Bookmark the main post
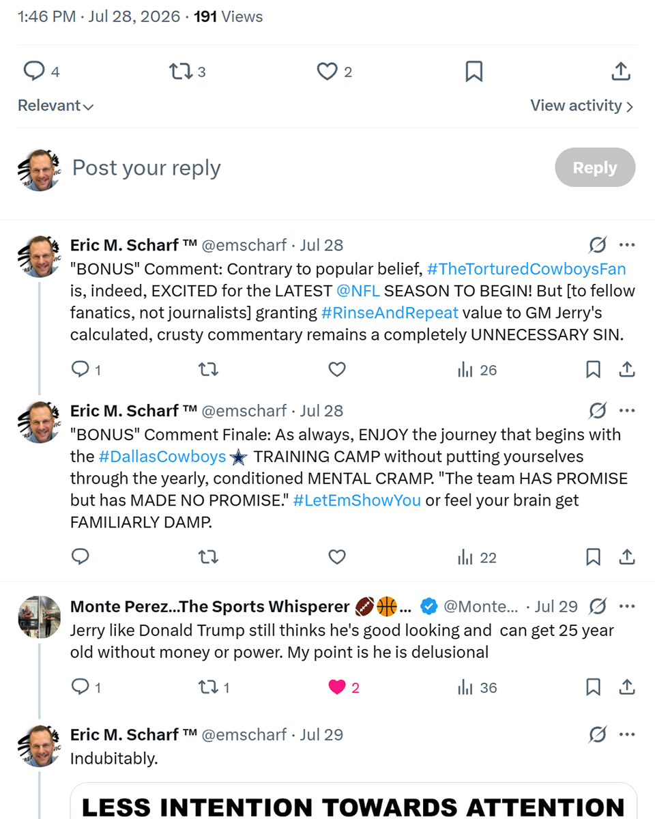 [x=474, y=72]
